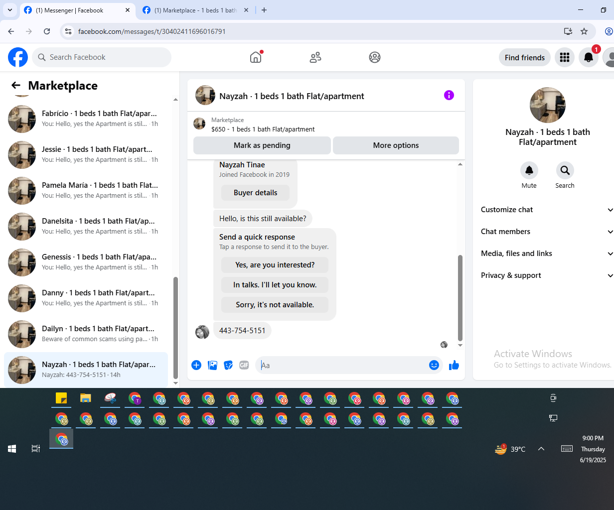Click the phone number message 443-754-5151

click(x=242, y=330)
